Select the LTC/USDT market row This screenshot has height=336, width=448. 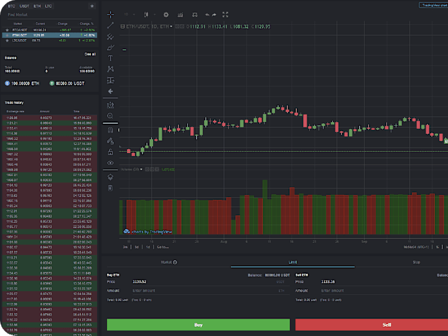[x=50, y=40]
